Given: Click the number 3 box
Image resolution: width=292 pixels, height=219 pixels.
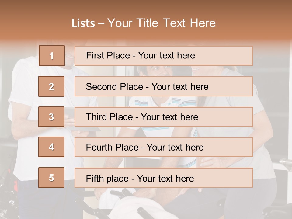Looking at the screenshot, I should (x=51, y=117).
